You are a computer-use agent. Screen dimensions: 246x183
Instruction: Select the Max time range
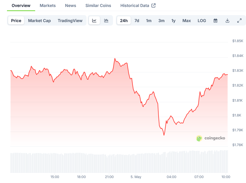186,21
